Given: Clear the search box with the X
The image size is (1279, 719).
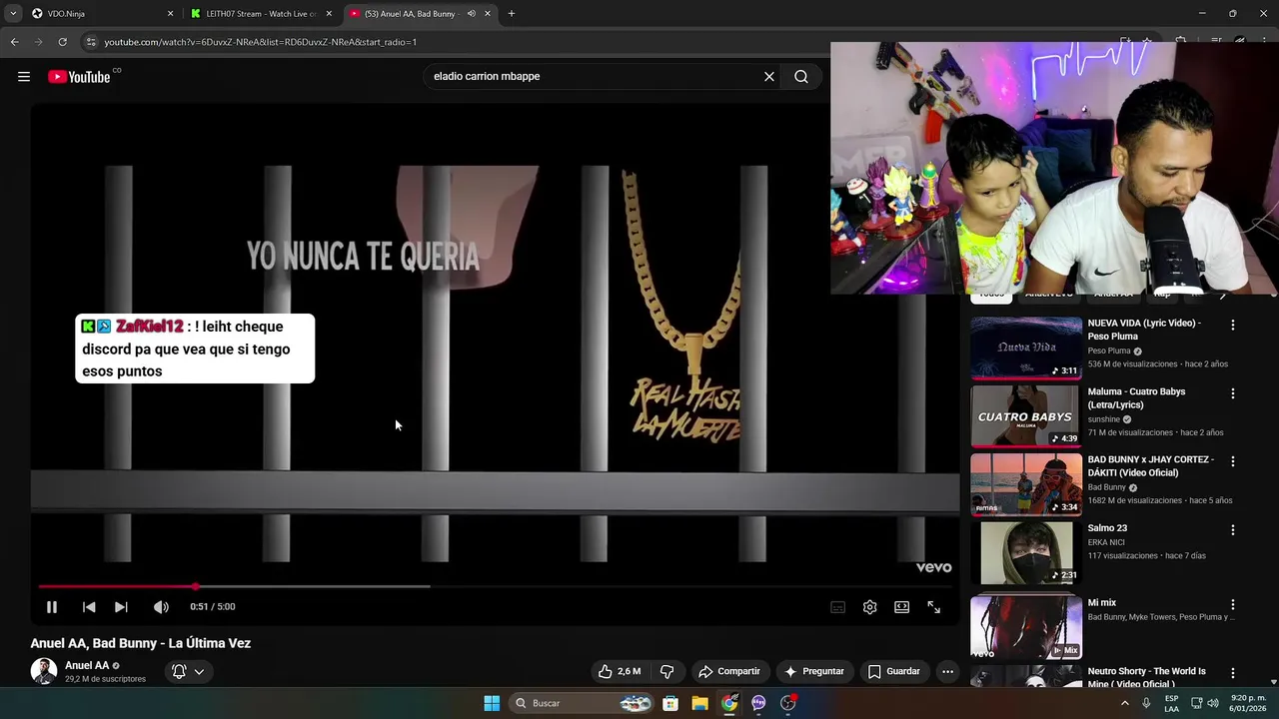Looking at the screenshot, I should [x=769, y=77].
